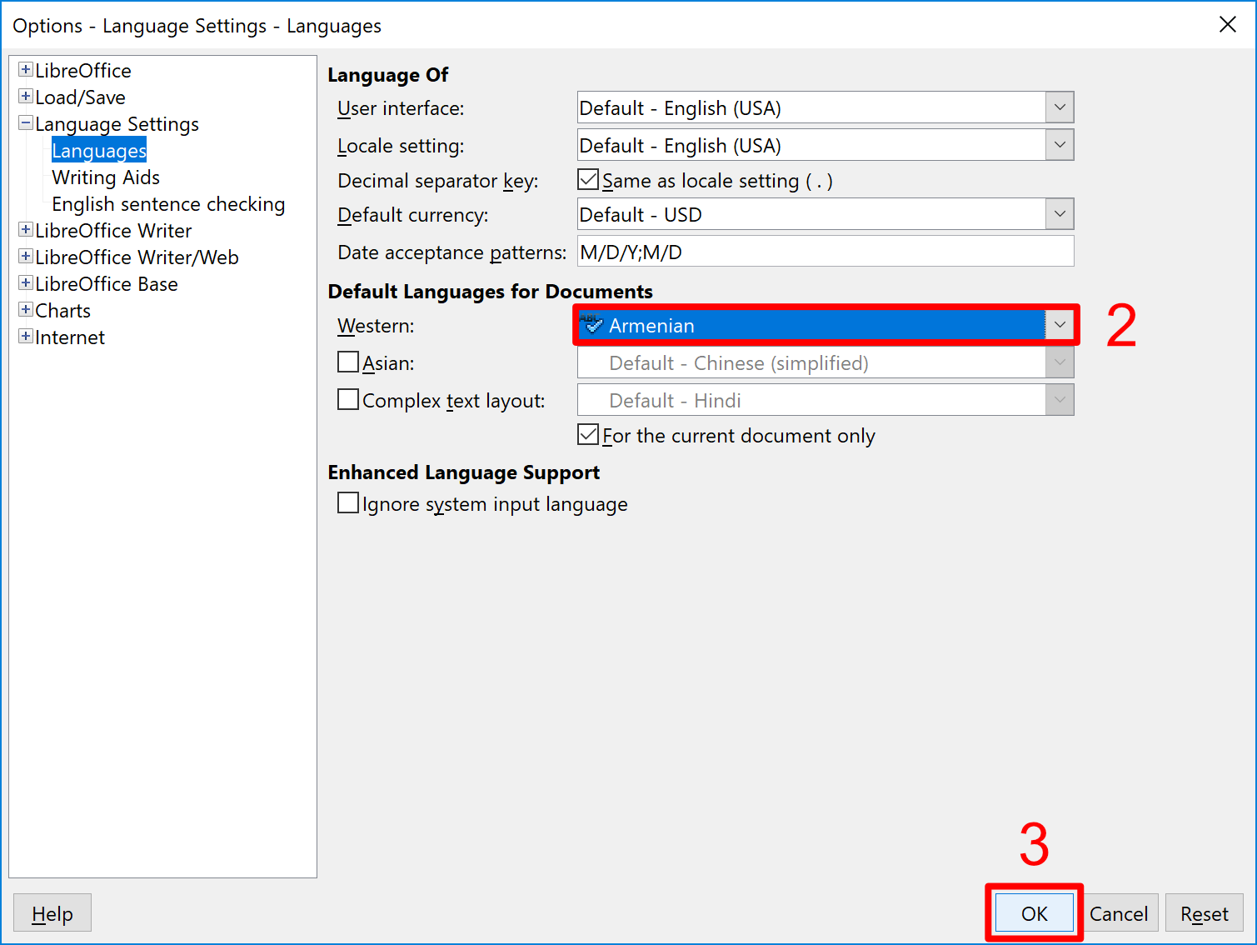Image resolution: width=1257 pixels, height=945 pixels.
Task: Click the Date acceptance patterns field
Action: click(826, 252)
